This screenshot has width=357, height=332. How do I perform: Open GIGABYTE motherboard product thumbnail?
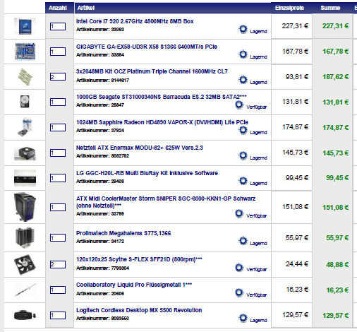[25, 52]
